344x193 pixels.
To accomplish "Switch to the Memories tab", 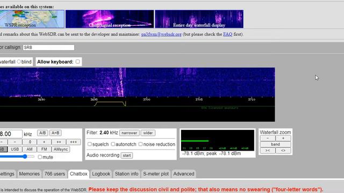I will click(29, 174).
